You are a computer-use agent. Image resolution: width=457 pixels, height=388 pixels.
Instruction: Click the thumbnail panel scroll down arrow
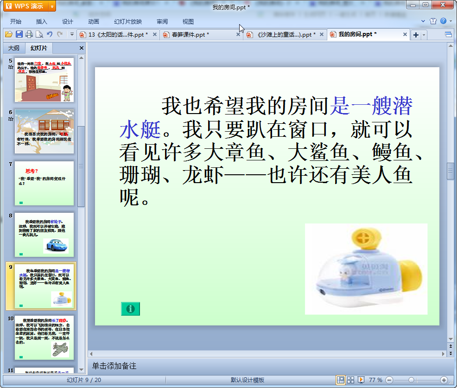coord(81,369)
